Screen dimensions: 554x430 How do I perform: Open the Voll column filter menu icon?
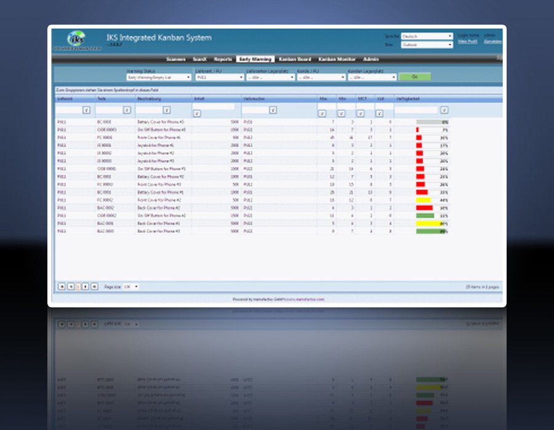click(379, 114)
